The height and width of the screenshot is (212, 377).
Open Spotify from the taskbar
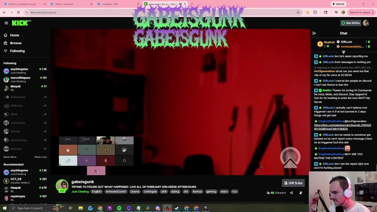tap(119, 208)
